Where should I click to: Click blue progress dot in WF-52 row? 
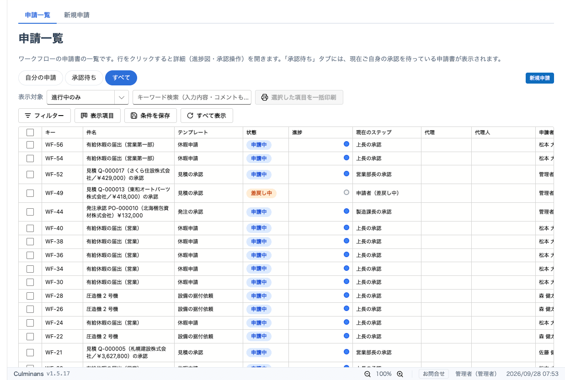tap(346, 174)
